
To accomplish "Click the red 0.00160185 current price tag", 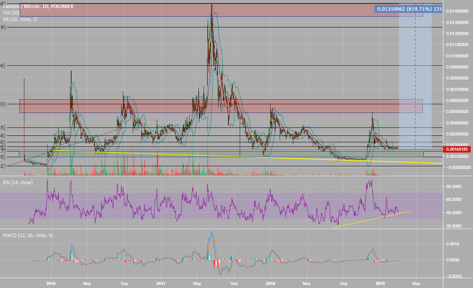I will tap(457, 149).
